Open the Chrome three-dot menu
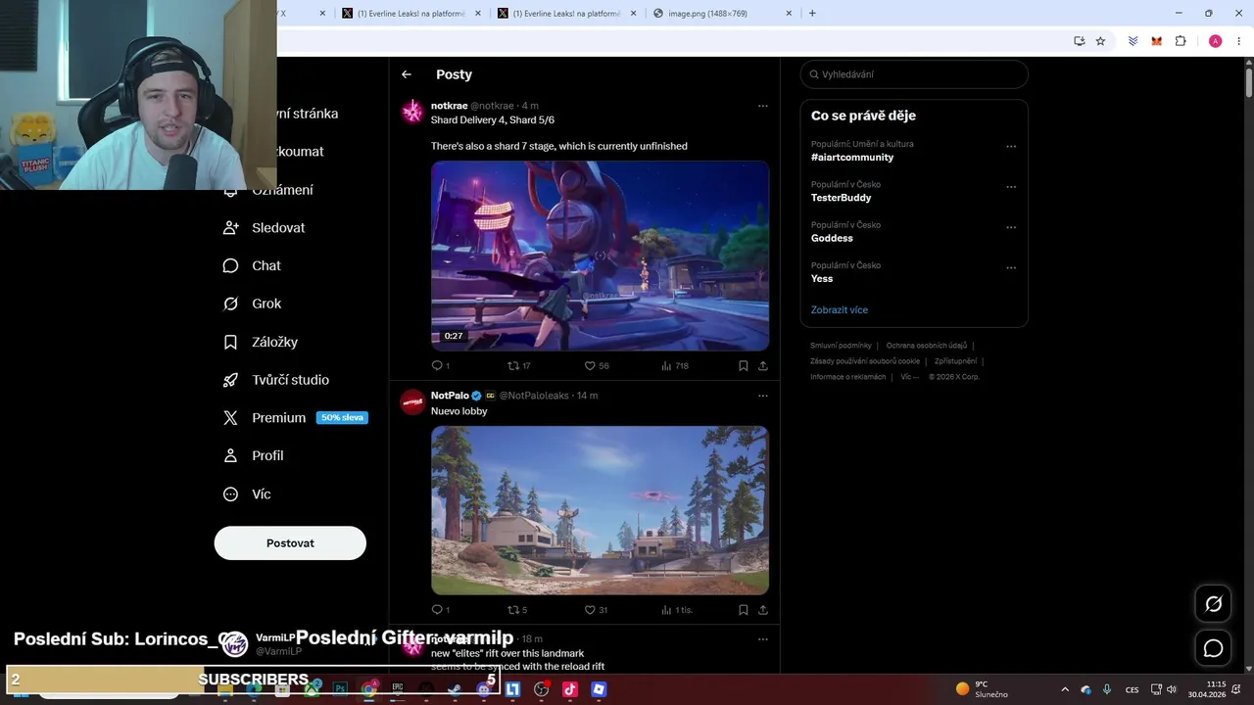This screenshot has height=705, width=1254. pyautogui.click(x=1239, y=41)
